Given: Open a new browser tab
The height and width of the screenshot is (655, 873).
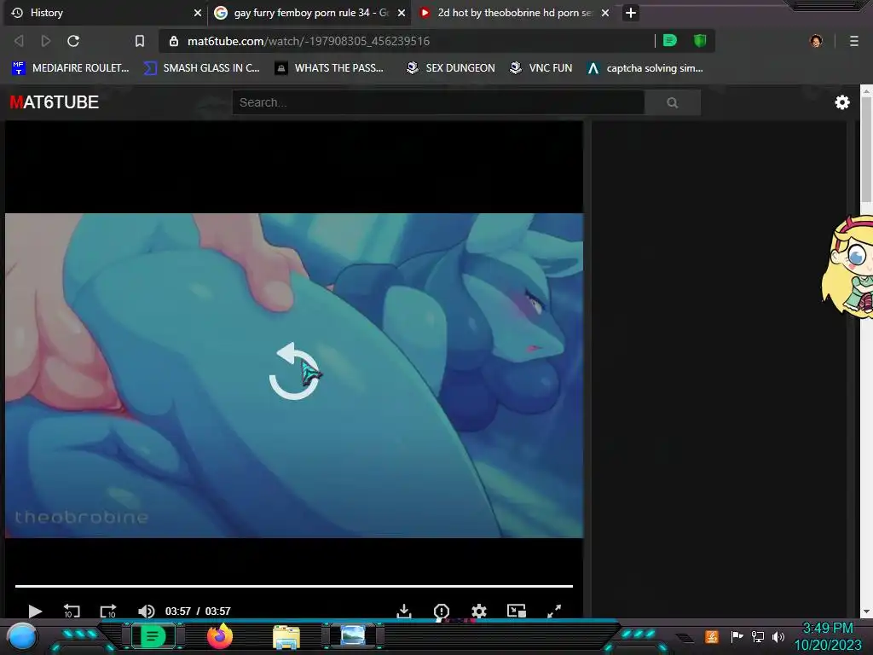Looking at the screenshot, I should (630, 12).
